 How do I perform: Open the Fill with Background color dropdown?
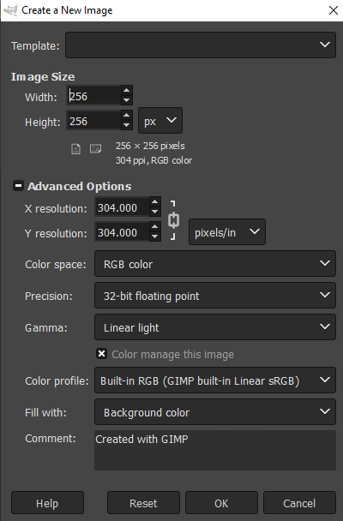[215, 412]
